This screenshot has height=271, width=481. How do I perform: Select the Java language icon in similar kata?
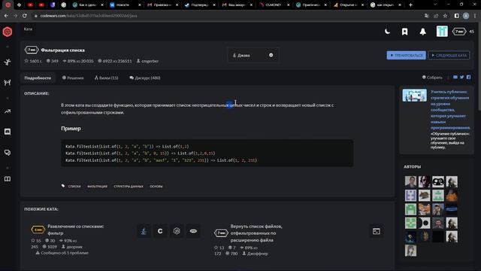click(144, 231)
